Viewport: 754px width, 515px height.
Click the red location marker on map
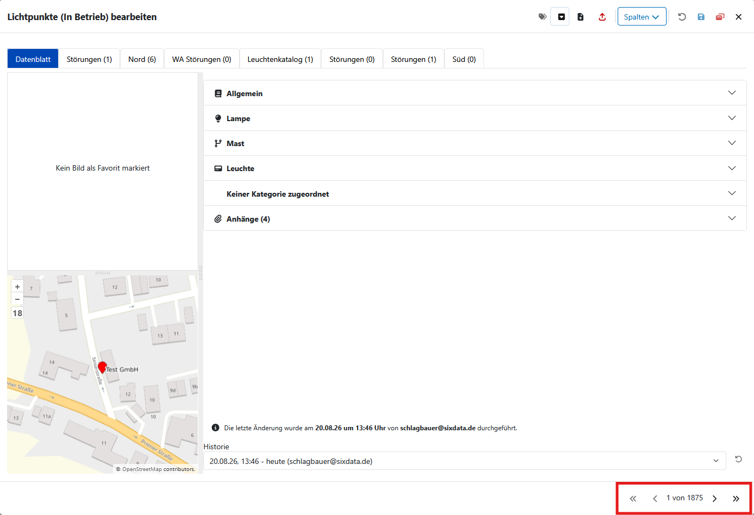coord(102,367)
